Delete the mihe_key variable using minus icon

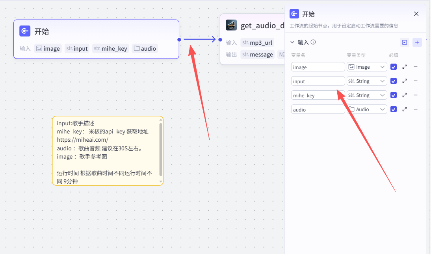[415, 95]
